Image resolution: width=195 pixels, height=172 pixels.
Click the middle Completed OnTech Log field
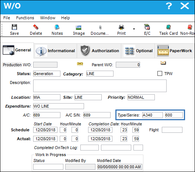(x=116, y=148)
